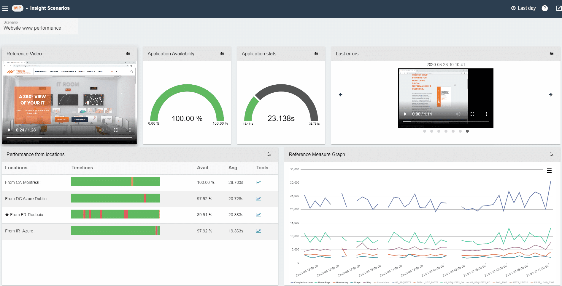
Task: Open the help question mark icon
Action: (x=544, y=8)
